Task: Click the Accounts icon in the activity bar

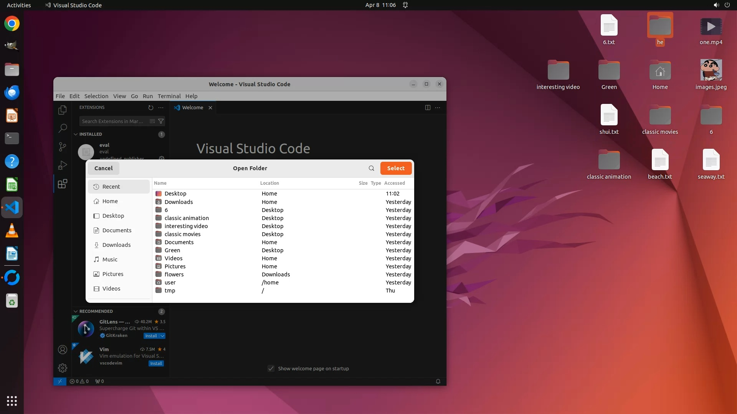Action: pos(62,350)
